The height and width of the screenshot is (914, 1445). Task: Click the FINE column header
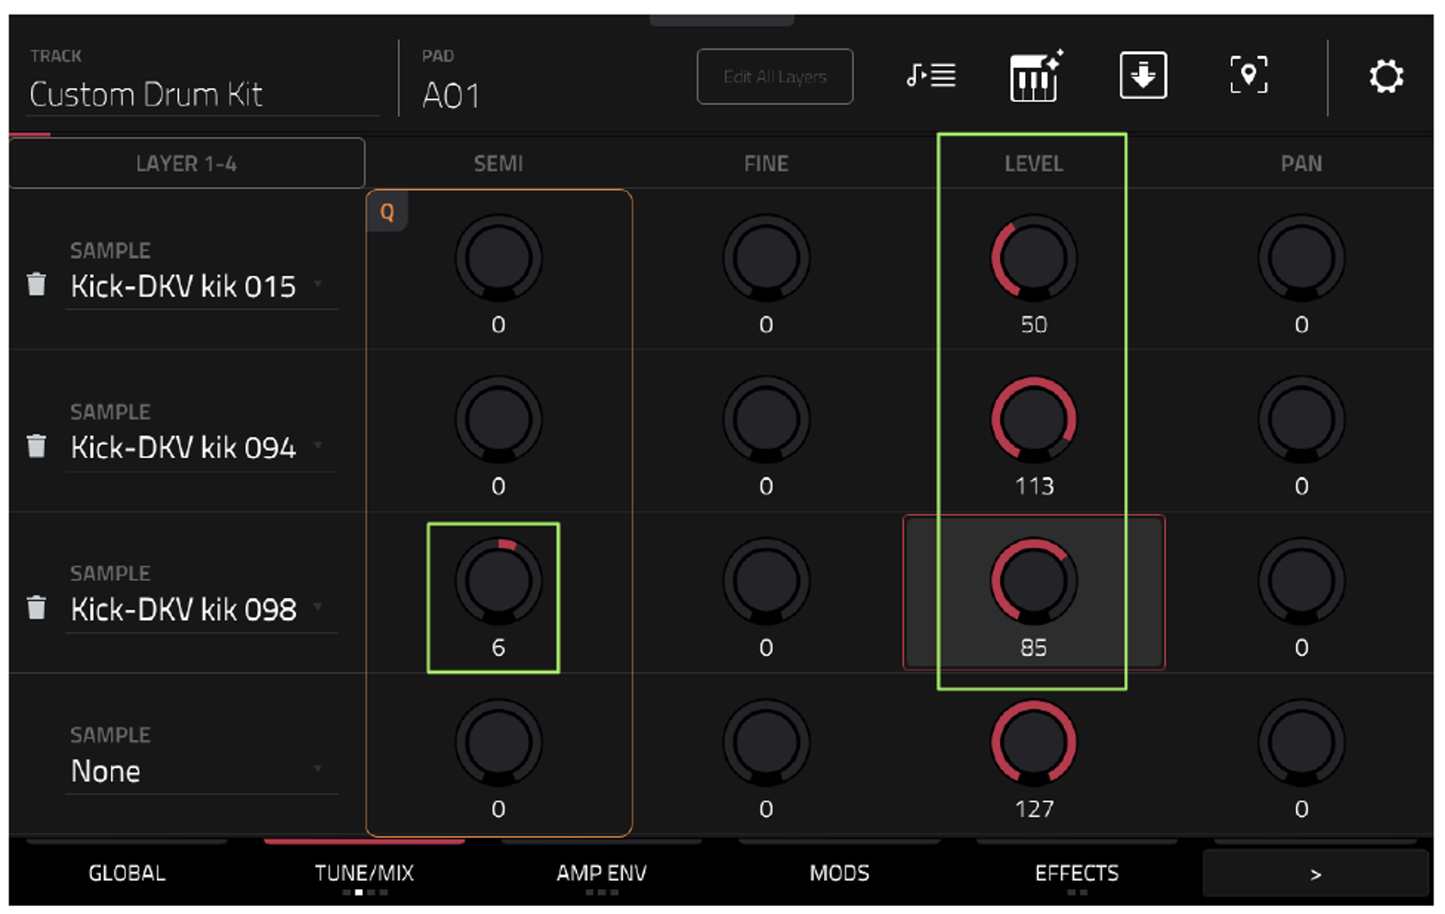(x=766, y=163)
